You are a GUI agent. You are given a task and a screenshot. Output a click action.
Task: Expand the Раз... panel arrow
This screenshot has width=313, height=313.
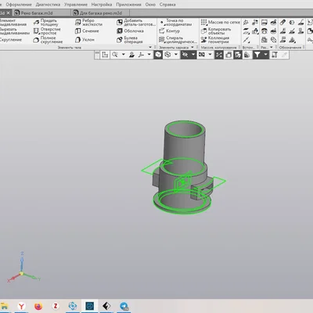click(272, 47)
